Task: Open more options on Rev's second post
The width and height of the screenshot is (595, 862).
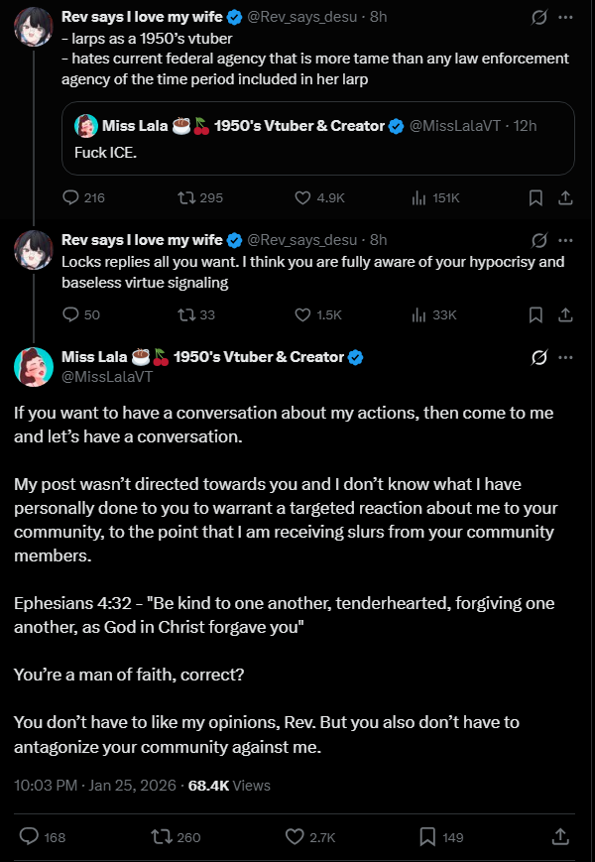Action: point(565,239)
